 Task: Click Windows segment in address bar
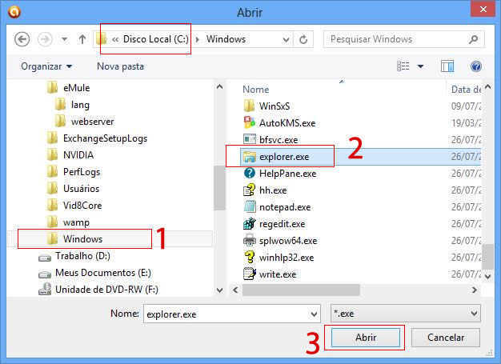click(x=226, y=39)
